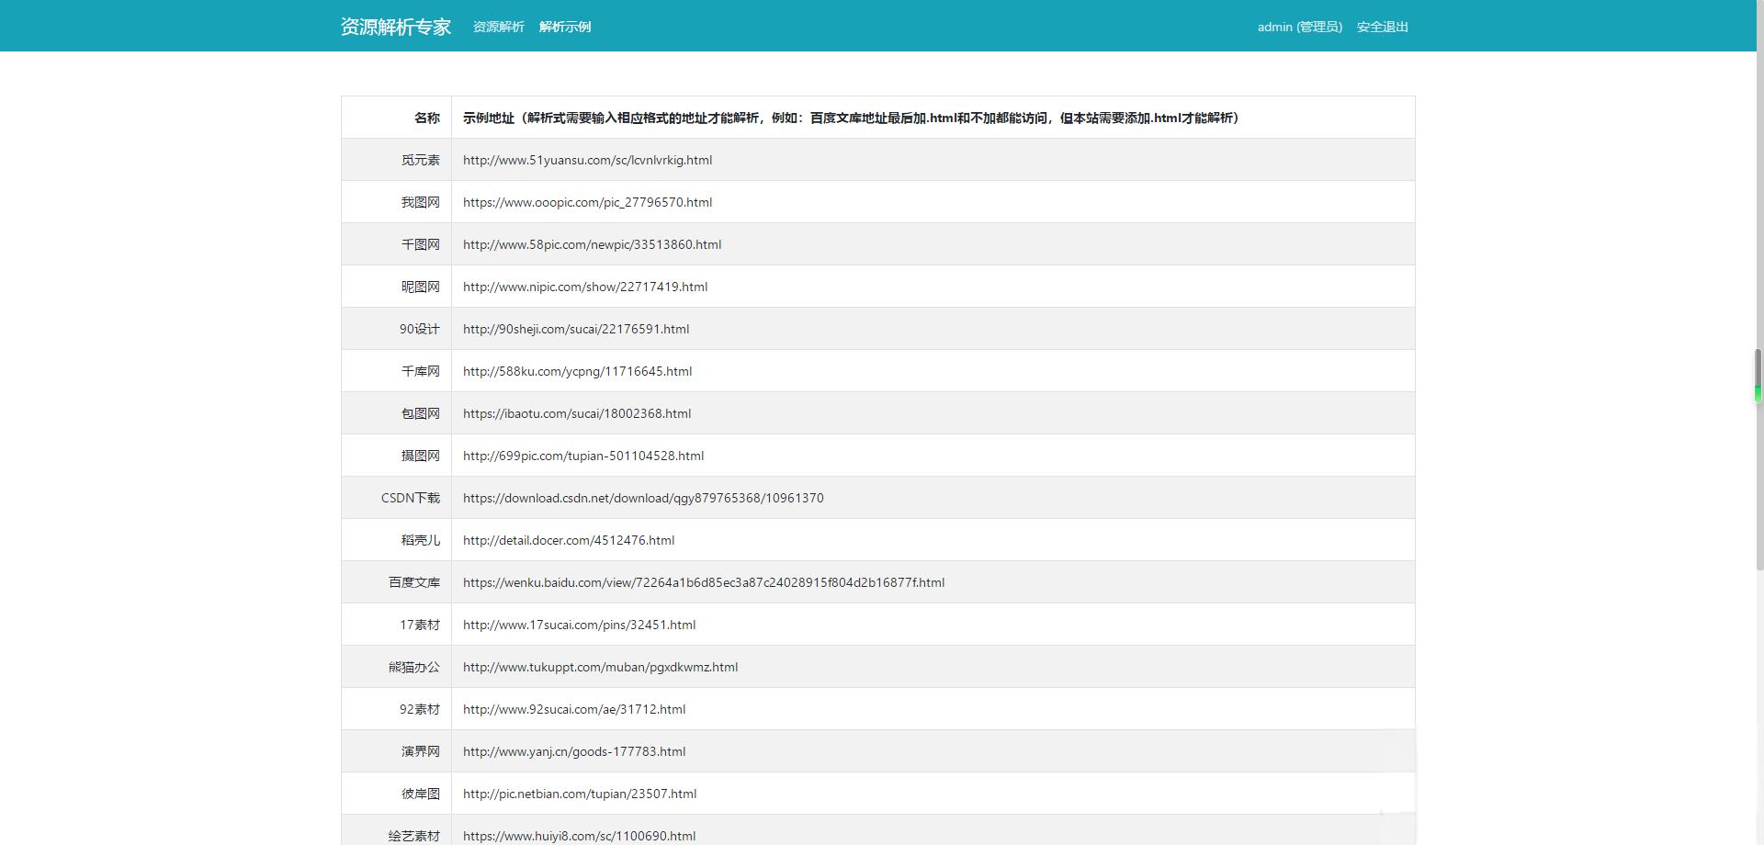Image resolution: width=1764 pixels, height=845 pixels.
Task: Click the 千图网 name cell
Action: [396, 244]
